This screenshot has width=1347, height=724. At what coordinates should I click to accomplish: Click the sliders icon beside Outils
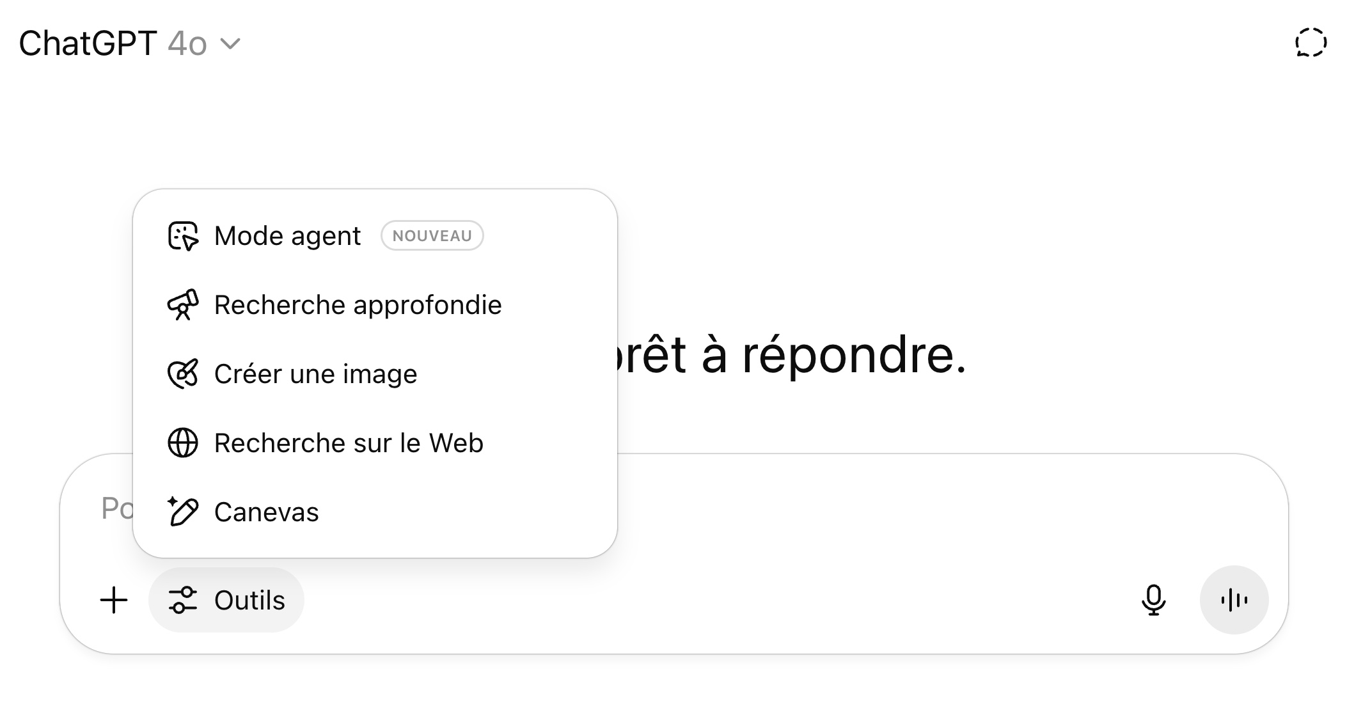[183, 600]
